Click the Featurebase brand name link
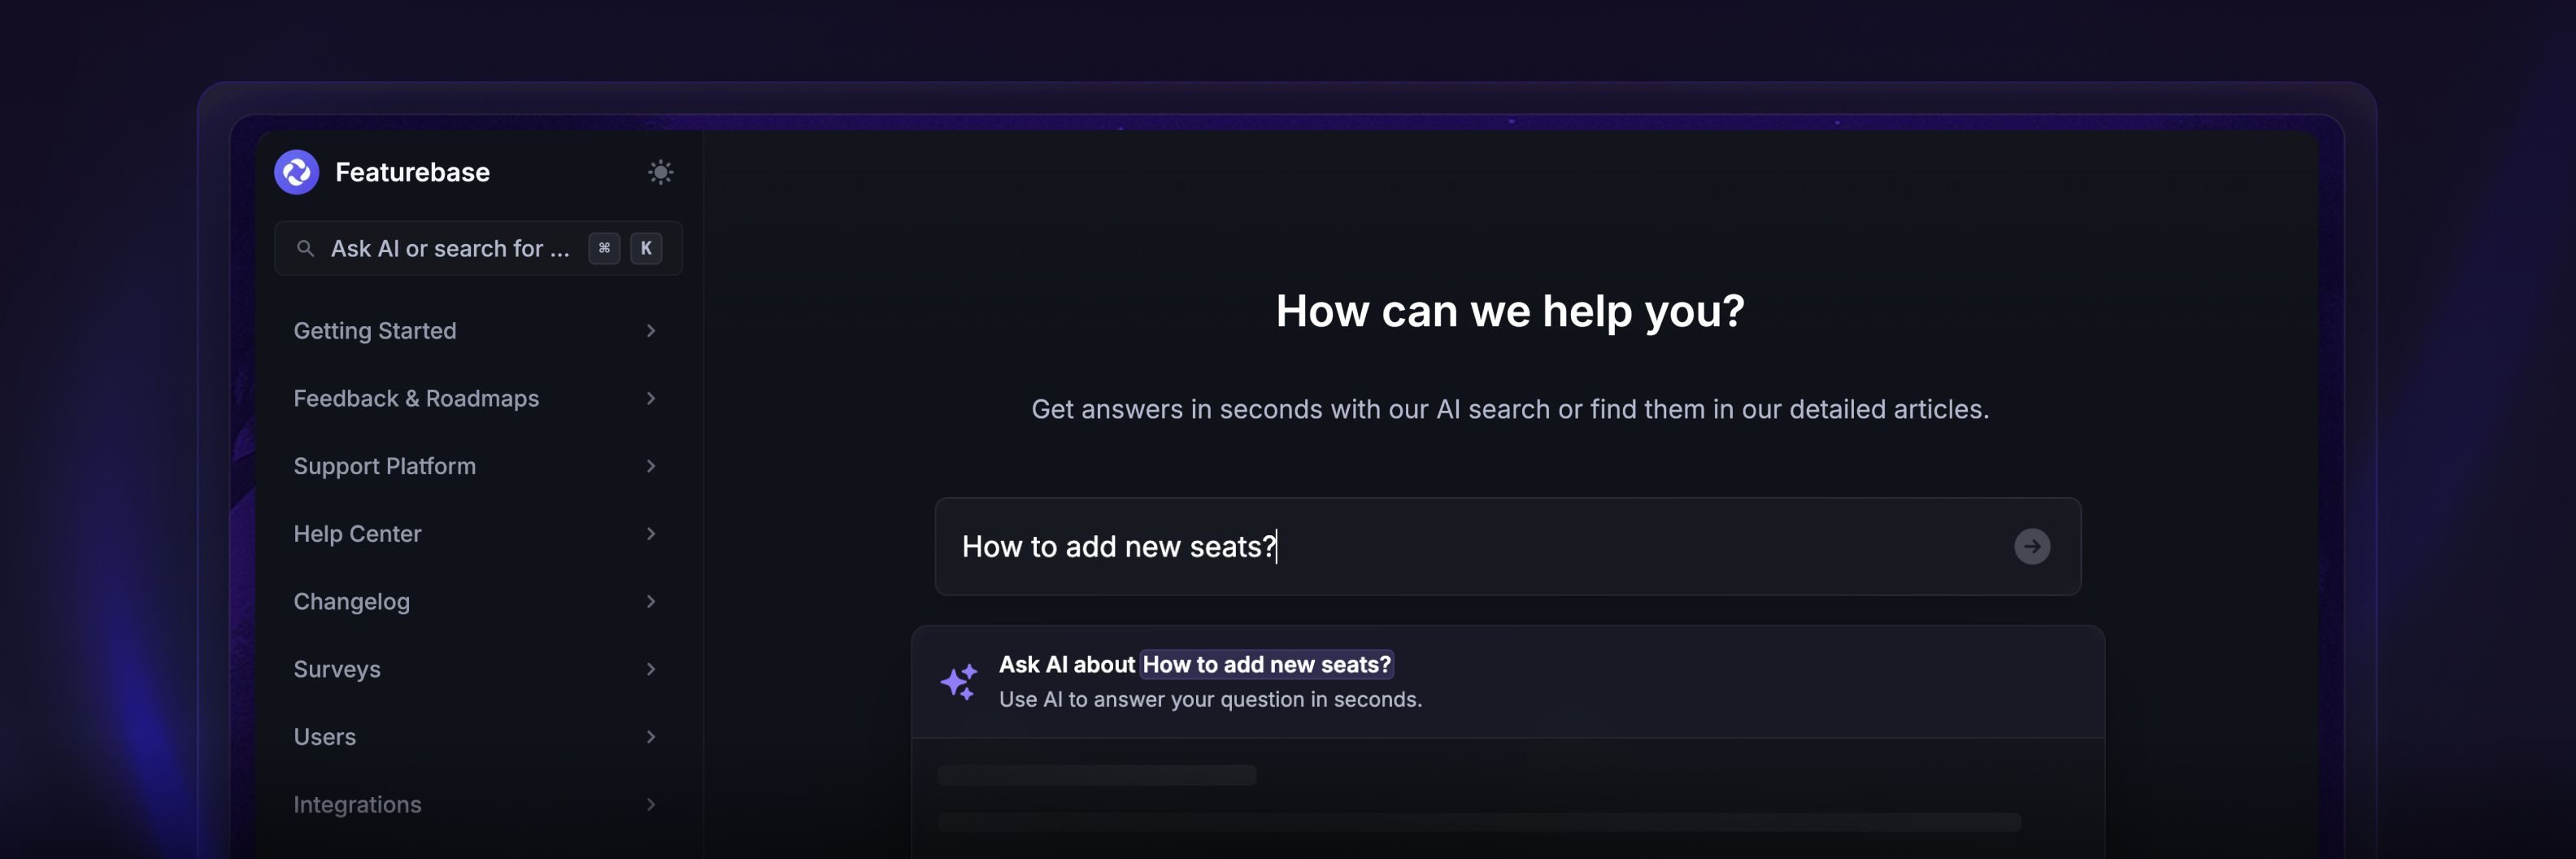The height and width of the screenshot is (859, 2576). coord(412,172)
